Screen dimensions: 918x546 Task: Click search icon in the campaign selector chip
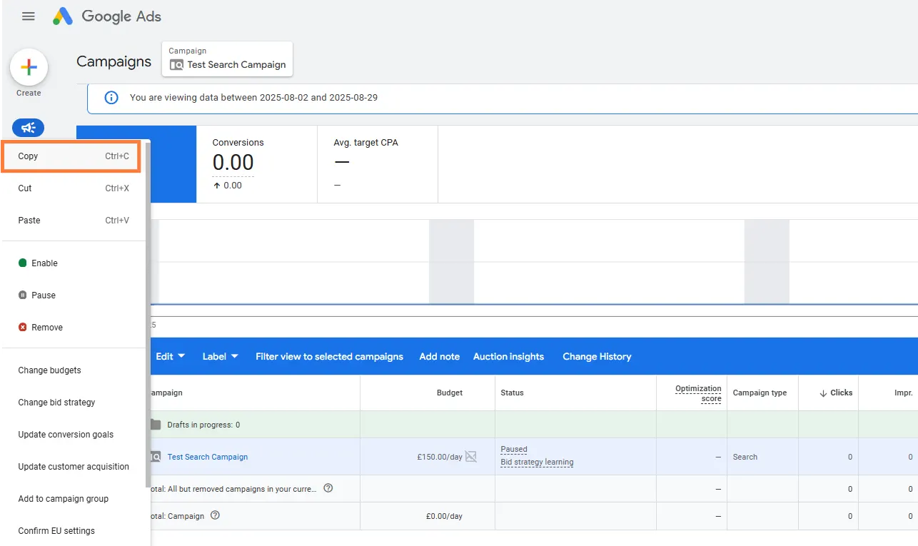[176, 65]
